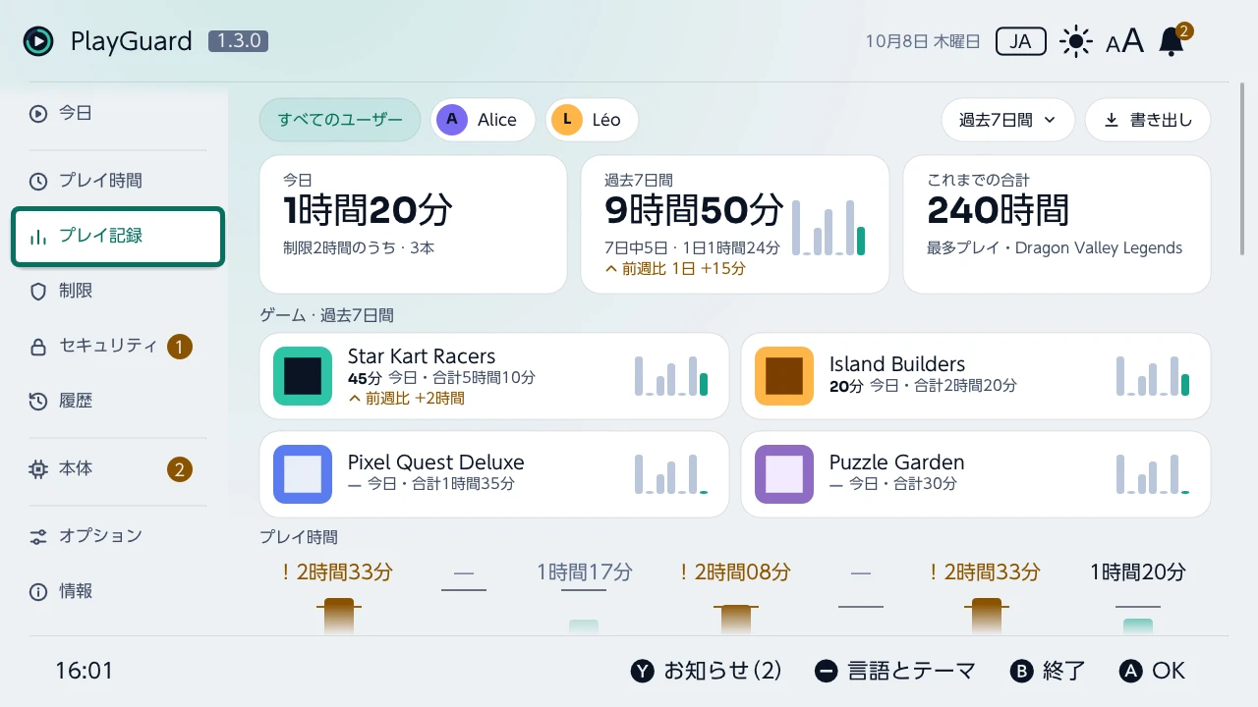Click the Island Builders game icon
1258x707 pixels.
click(x=784, y=376)
